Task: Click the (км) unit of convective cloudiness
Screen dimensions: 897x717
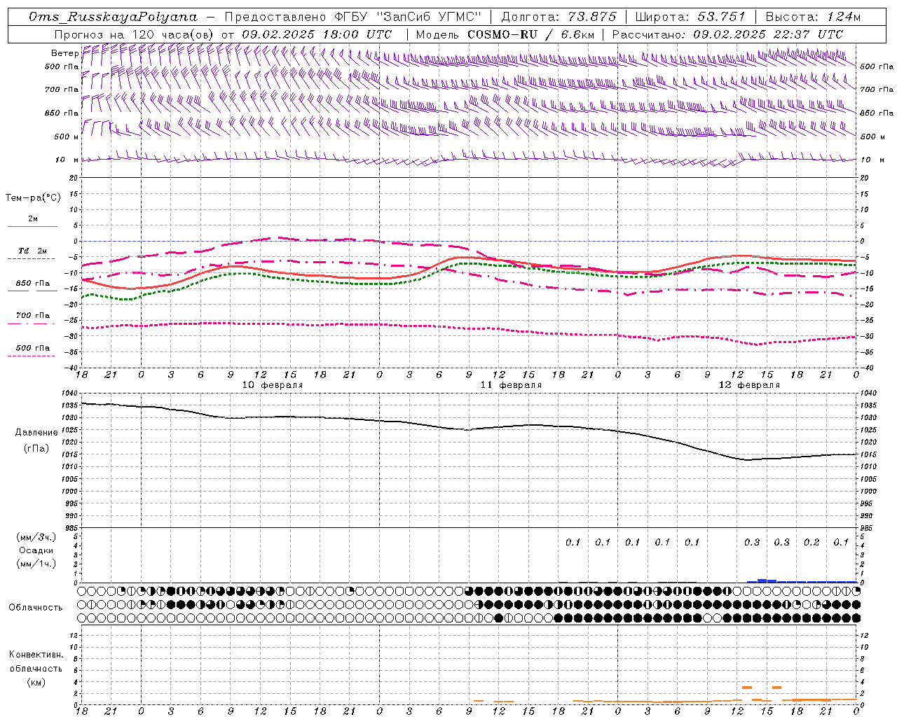Action: (x=36, y=682)
